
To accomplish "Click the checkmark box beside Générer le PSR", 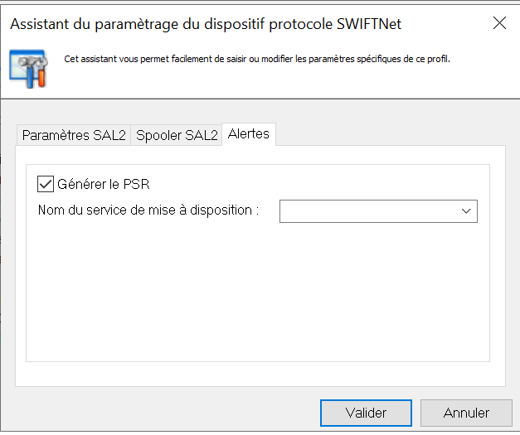I will 46,184.
